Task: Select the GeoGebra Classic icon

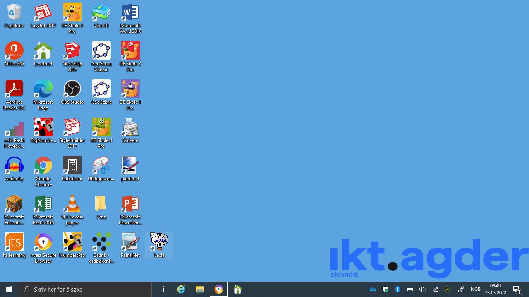Action: 101,57
